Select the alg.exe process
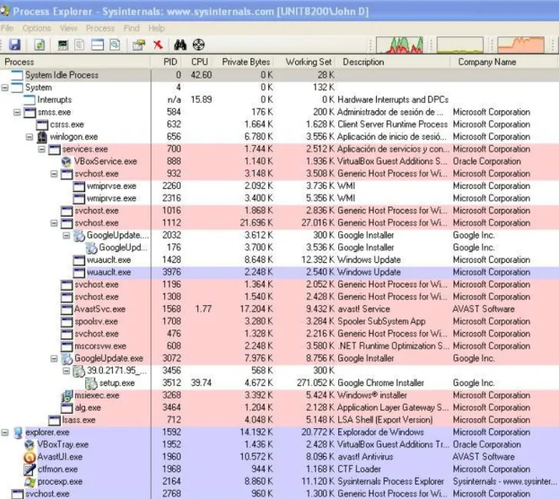Viewport: 559px width, 499px height. coord(280,408)
